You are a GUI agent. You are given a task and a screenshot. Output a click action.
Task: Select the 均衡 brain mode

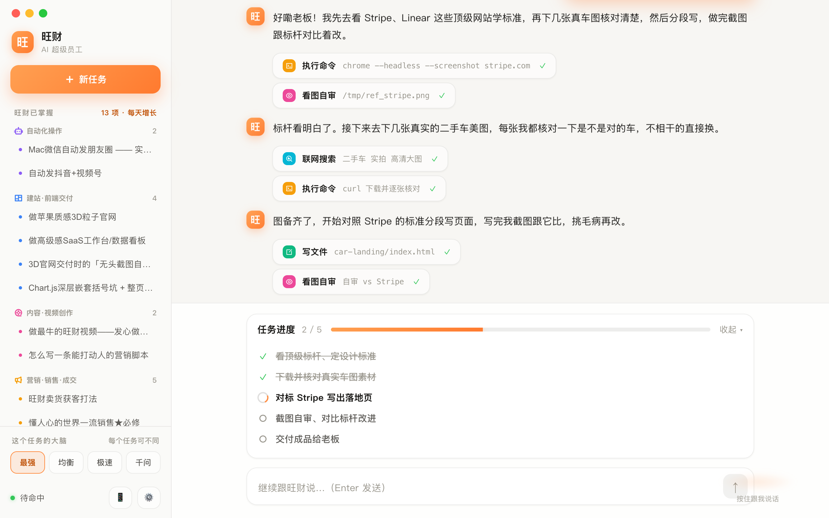pyautogui.click(x=66, y=463)
